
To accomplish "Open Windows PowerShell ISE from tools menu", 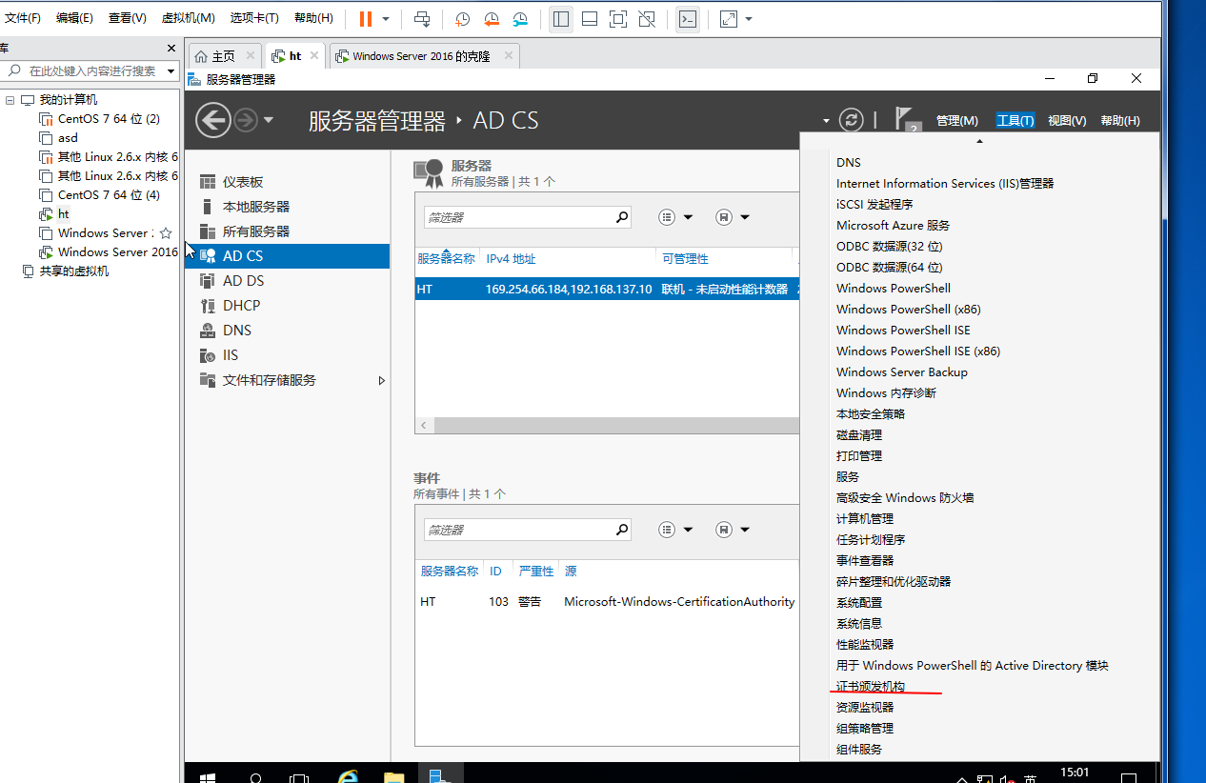I will click(903, 331).
